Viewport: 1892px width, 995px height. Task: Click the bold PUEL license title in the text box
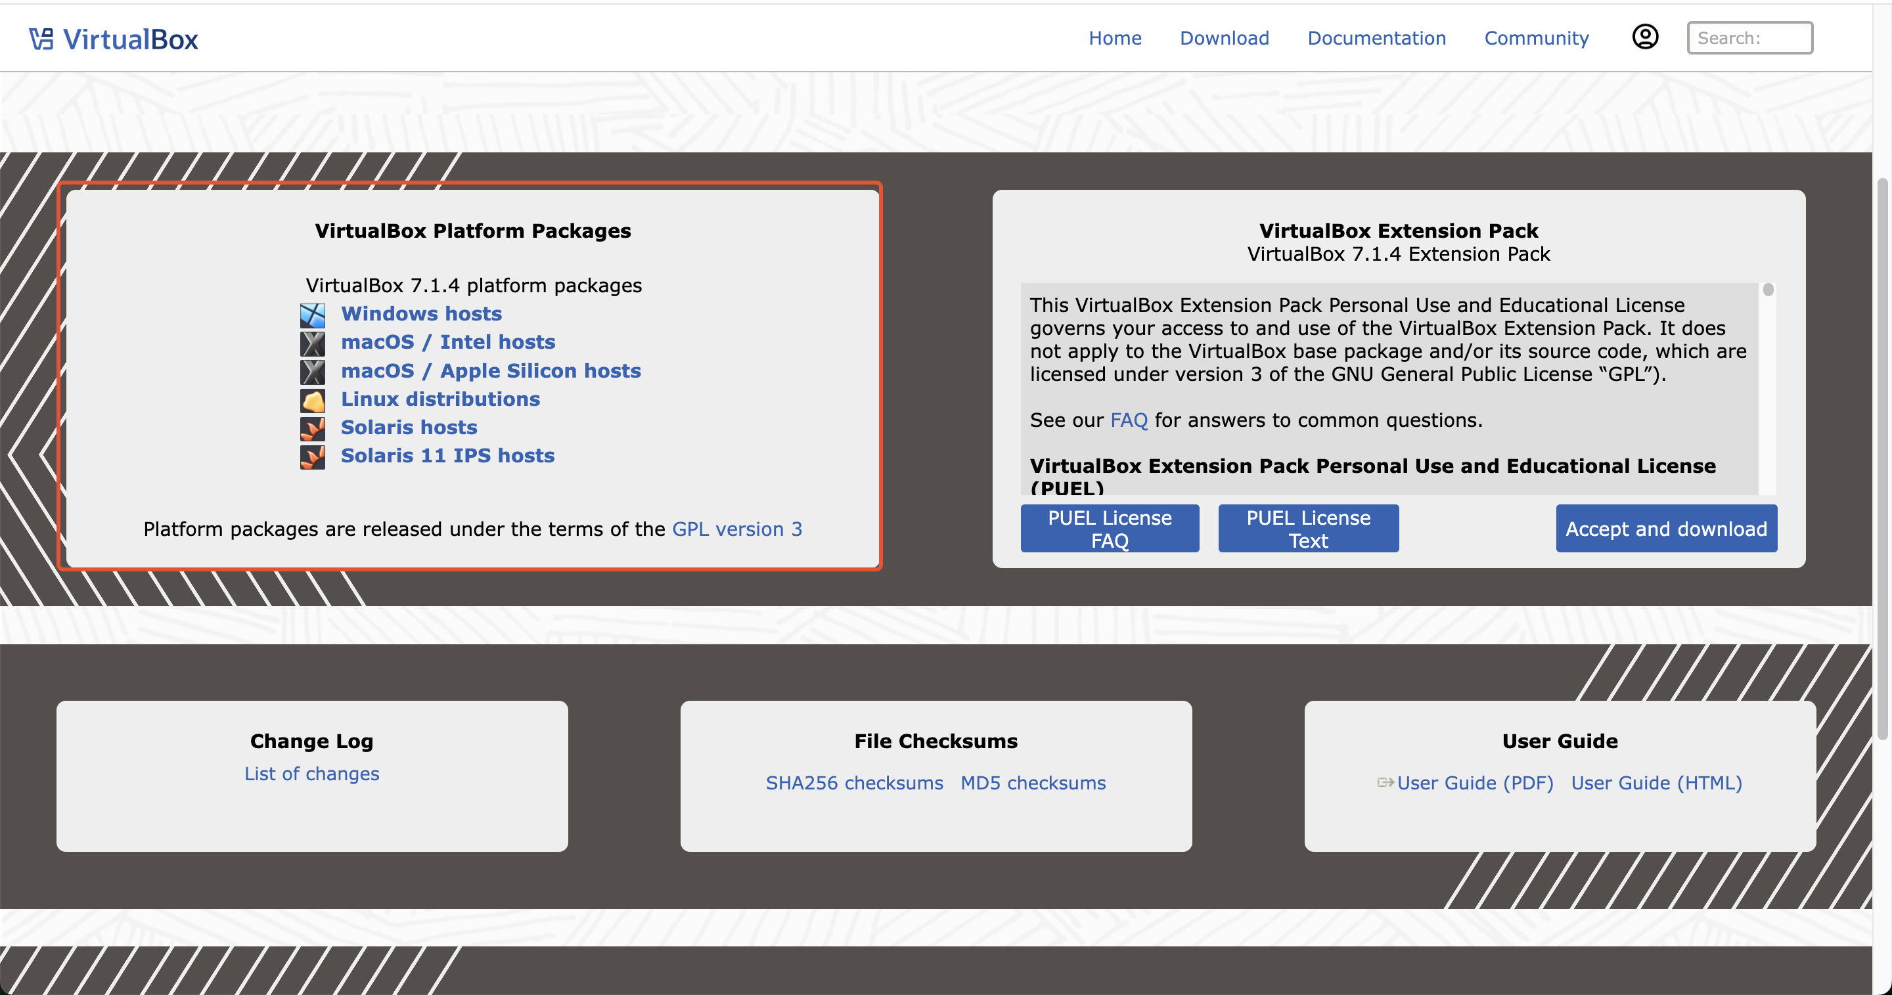pyautogui.click(x=1373, y=476)
